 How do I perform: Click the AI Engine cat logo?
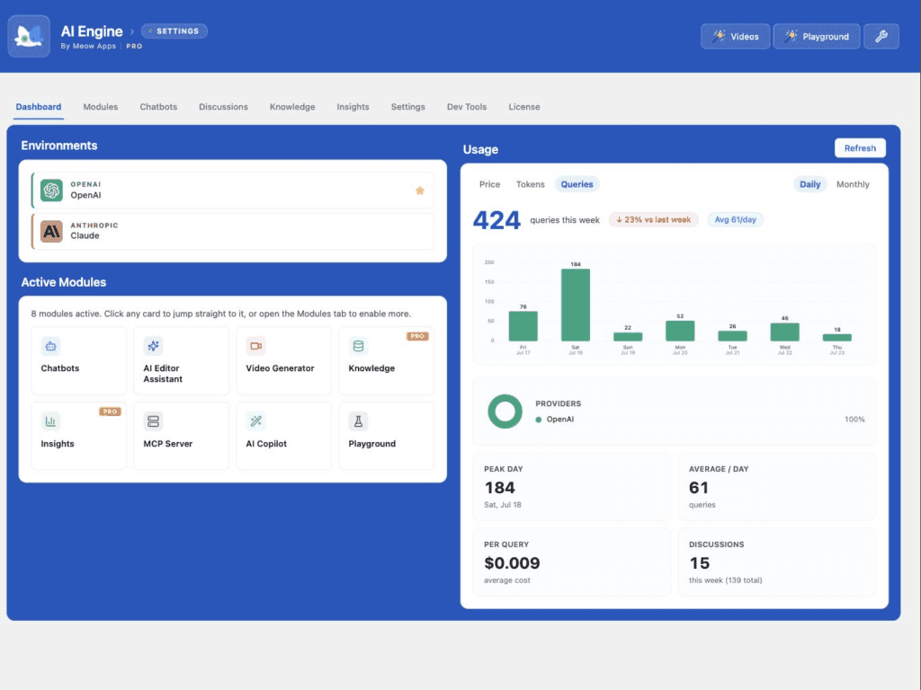tap(29, 36)
